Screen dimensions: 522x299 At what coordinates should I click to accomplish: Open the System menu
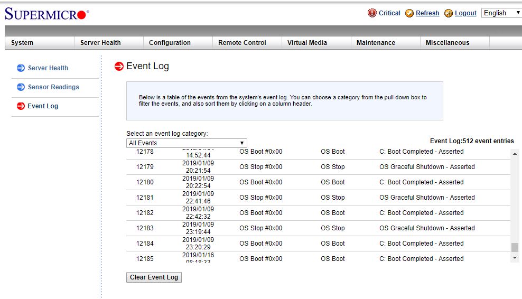(x=22, y=43)
